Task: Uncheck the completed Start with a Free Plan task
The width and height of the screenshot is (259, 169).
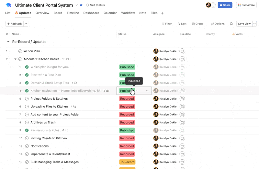Action: pos(27,75)
